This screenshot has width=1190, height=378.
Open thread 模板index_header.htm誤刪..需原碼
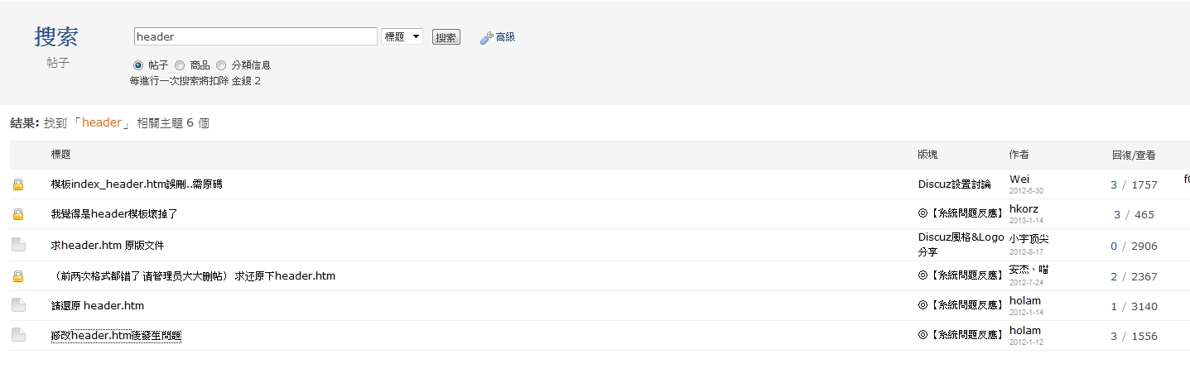coord(137,184)
